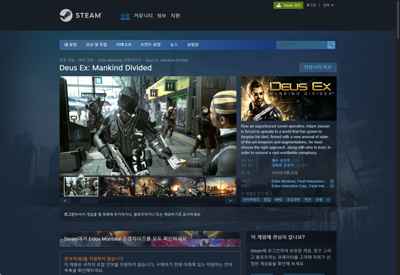Select the fifth skyline screenshot thumbnail
The width and height of the screenshot is (400, 275).
(x=221, y=187)
